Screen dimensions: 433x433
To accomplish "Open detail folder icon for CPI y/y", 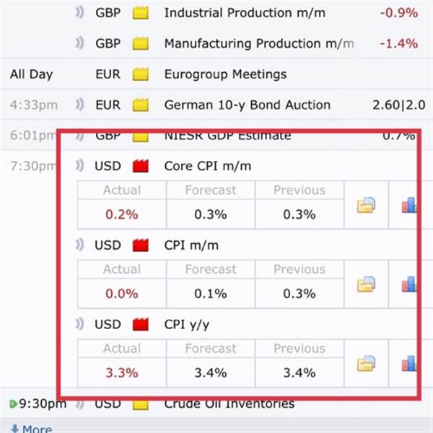I will [367, 363].
